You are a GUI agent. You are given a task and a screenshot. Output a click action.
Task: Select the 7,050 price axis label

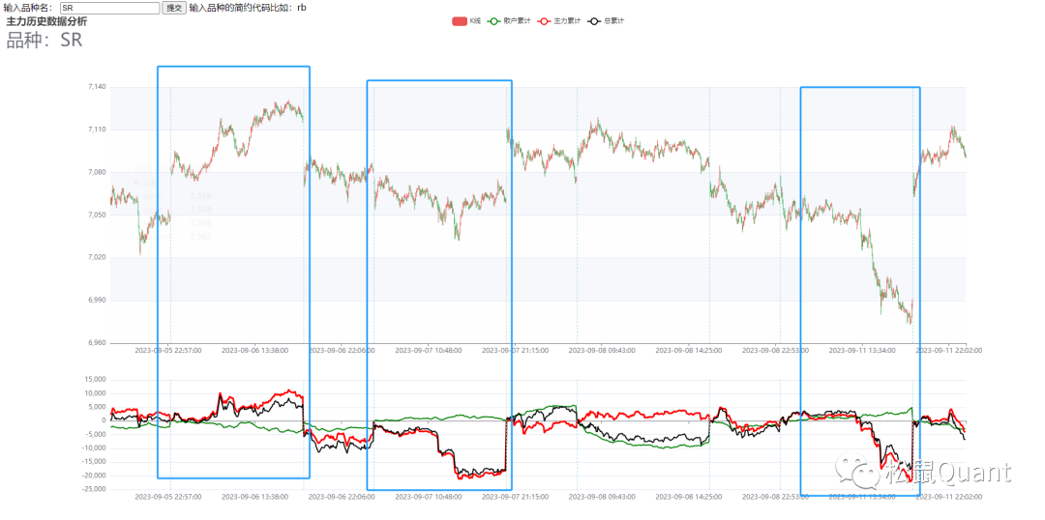click(x=96, y=215)
